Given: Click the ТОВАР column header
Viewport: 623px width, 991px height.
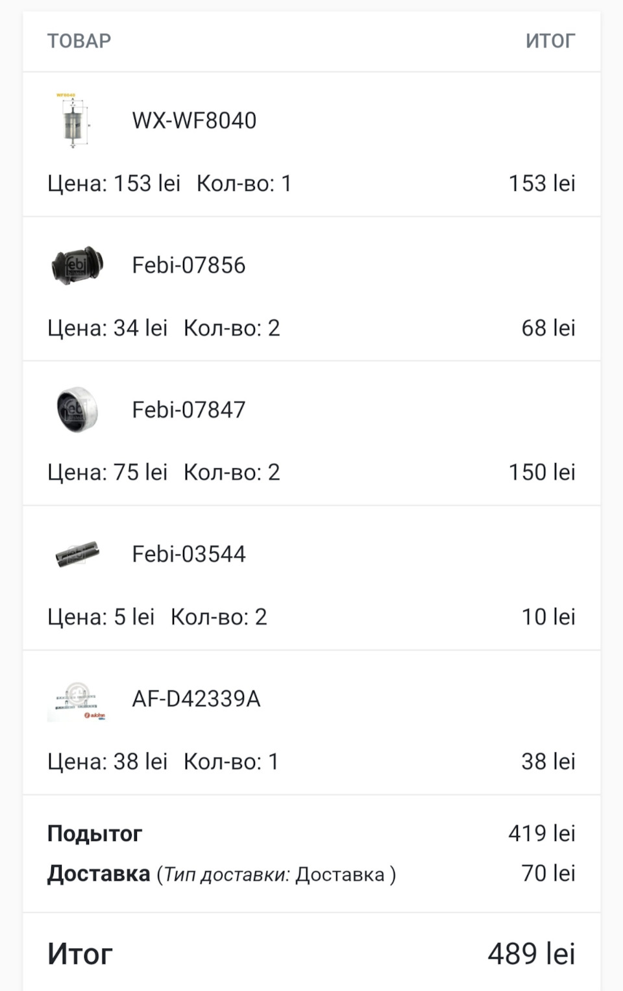Looking at the screenshot, I should [x=79, y=41].
